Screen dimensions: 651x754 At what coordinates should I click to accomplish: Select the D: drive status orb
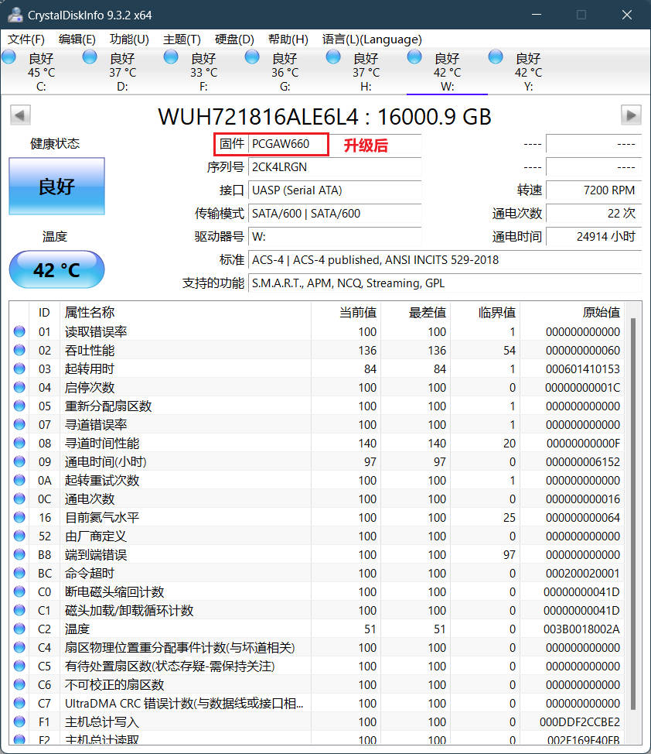click(90, 58)
